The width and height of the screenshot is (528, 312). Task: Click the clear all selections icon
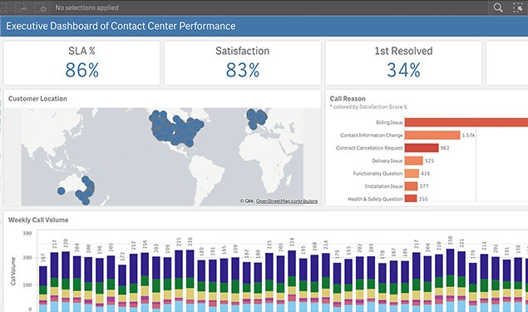(41, 7)
